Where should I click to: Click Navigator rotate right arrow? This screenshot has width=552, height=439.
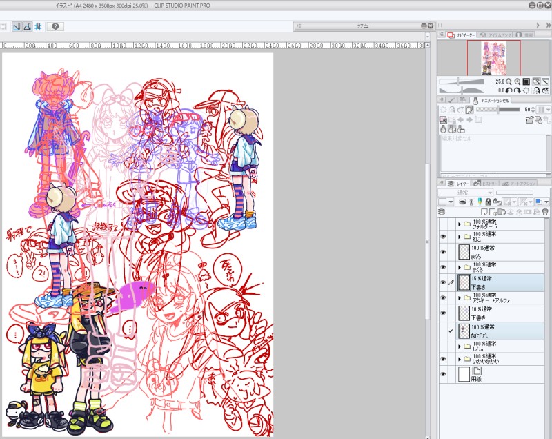pyautogui.click(x=517, y=90)
